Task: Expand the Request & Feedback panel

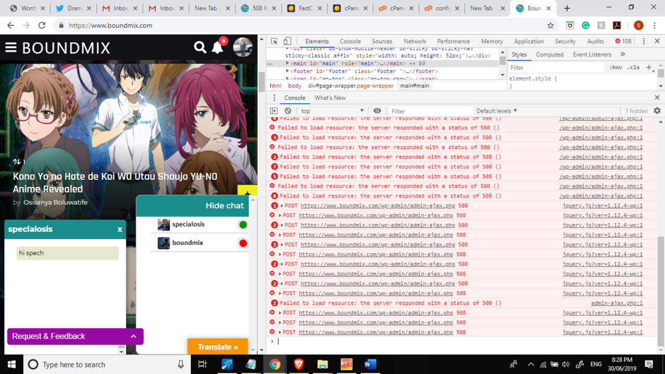Action: point(75,336)
